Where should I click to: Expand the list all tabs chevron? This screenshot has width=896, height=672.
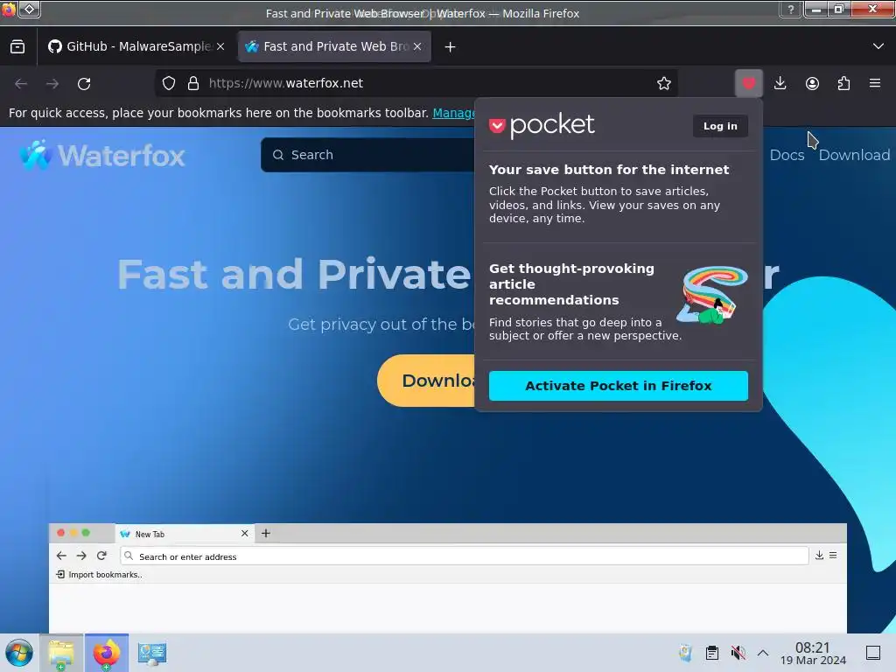pyautogui.click(x=878, y=46)
